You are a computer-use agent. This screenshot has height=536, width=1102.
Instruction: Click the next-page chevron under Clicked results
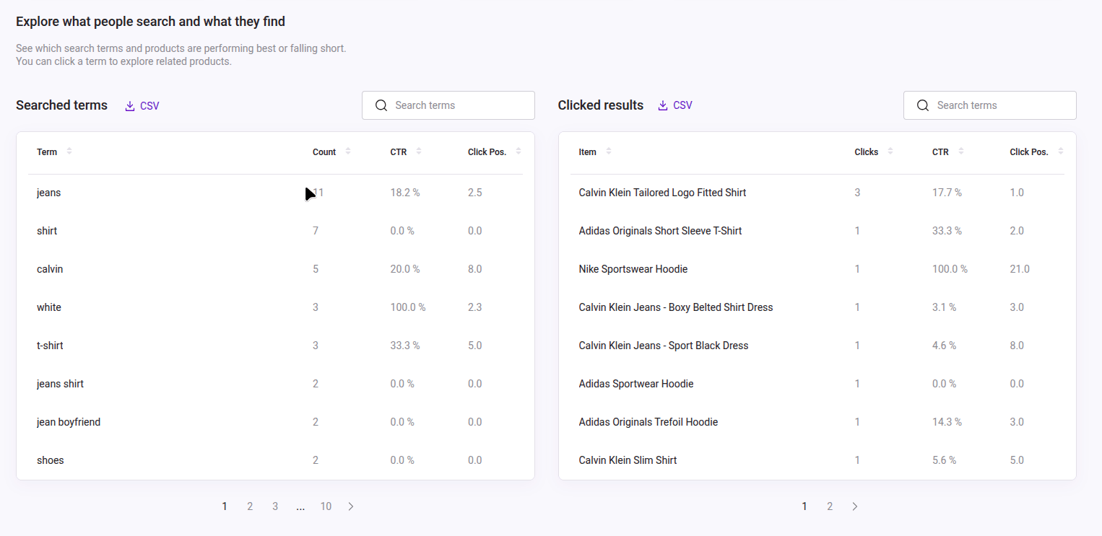click(x=855, y=506)
